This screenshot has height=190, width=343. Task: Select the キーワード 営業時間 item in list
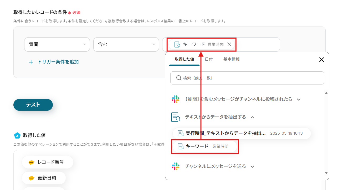[205, 146]
